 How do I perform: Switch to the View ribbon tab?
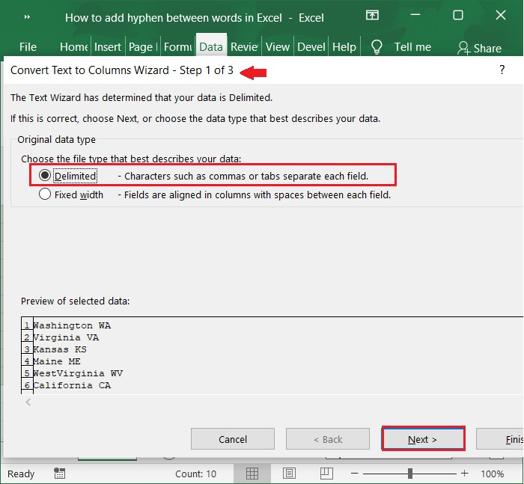click(277, 47)
